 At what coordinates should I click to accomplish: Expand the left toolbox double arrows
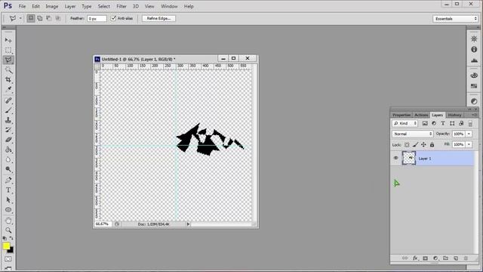[x=4, y=27]
